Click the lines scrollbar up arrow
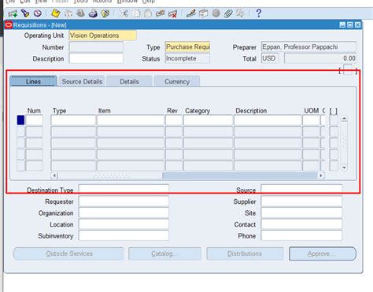 tap(344, 119)
